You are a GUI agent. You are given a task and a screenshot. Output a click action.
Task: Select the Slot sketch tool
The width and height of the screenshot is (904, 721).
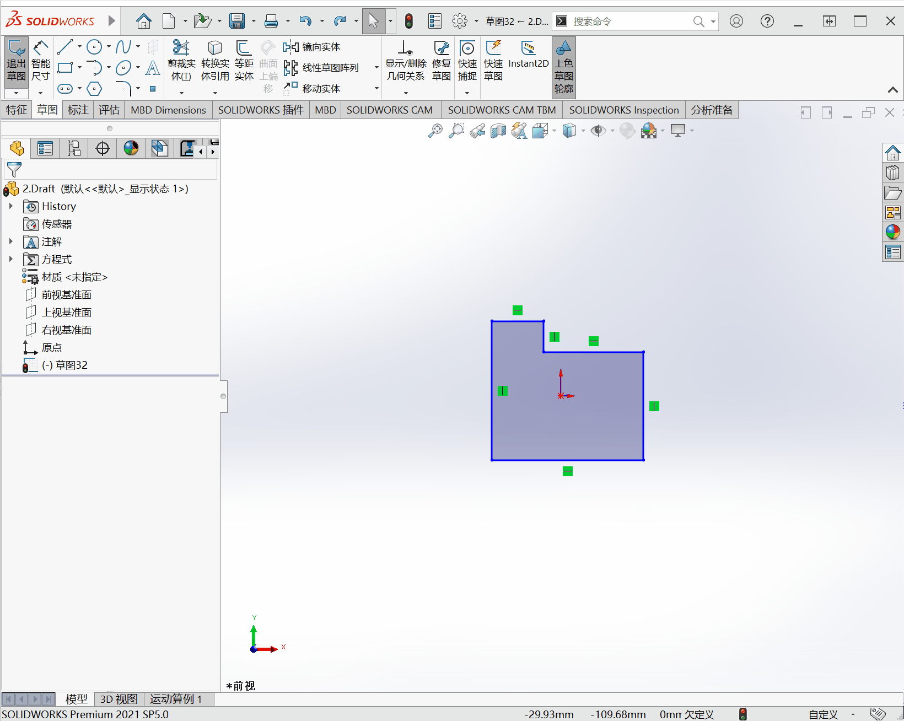[65, 89]
